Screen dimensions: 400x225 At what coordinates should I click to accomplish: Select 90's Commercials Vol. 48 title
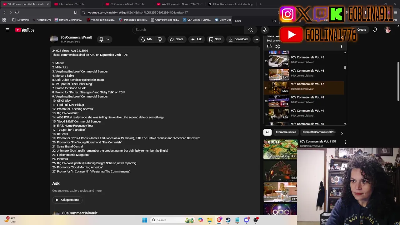pyautogui.click(x=307, y=97)
